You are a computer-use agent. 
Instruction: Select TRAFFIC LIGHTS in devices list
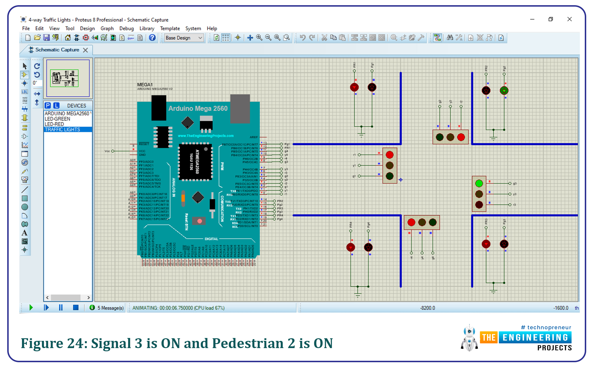click(68, 129)
